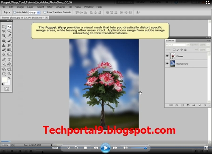Select the Lasso tool
The width and height of the screenshot is (212, 154).
[4, 31]
